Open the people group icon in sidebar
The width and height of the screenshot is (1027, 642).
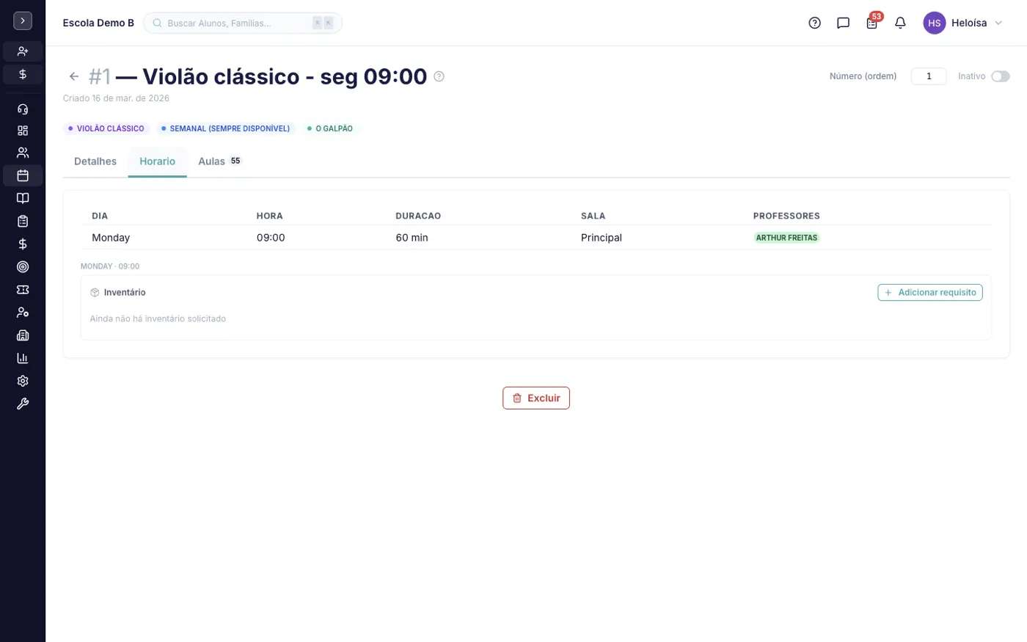[23, 153]
